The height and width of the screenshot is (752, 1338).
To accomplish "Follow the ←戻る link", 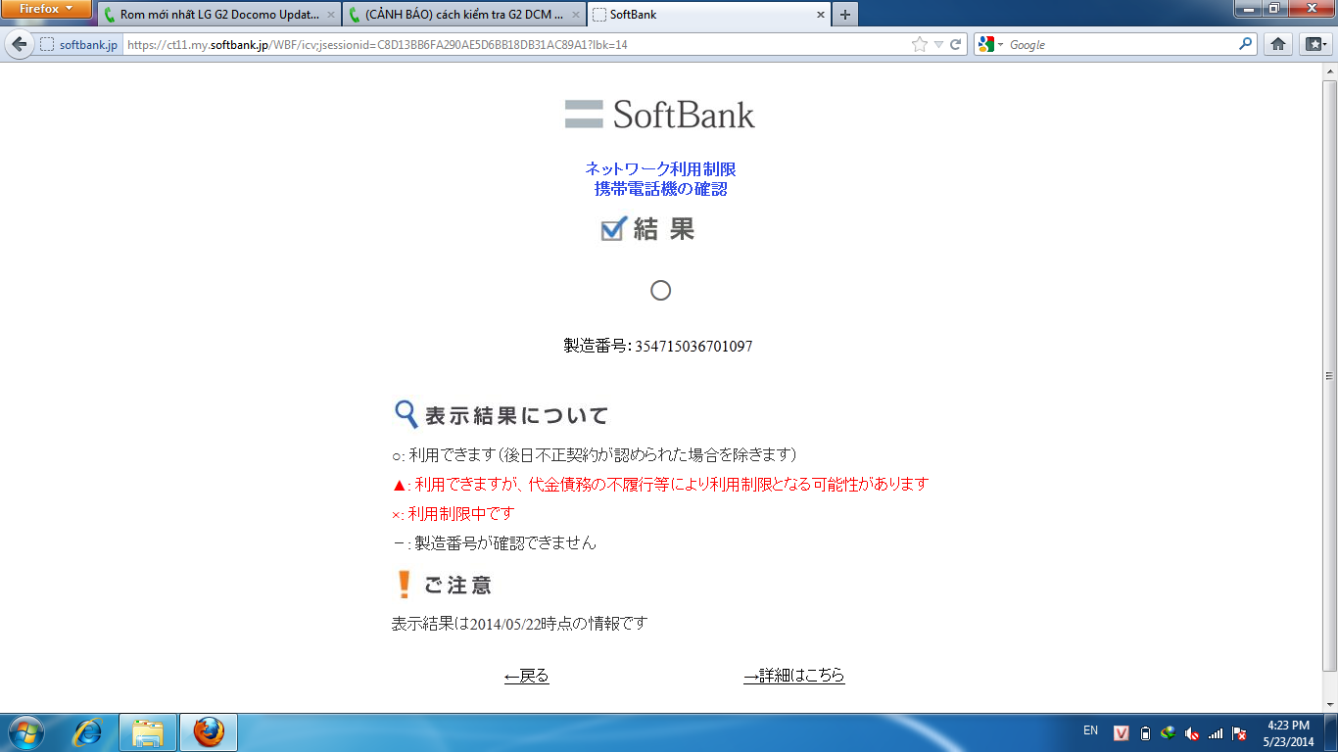I will point(527,676).
